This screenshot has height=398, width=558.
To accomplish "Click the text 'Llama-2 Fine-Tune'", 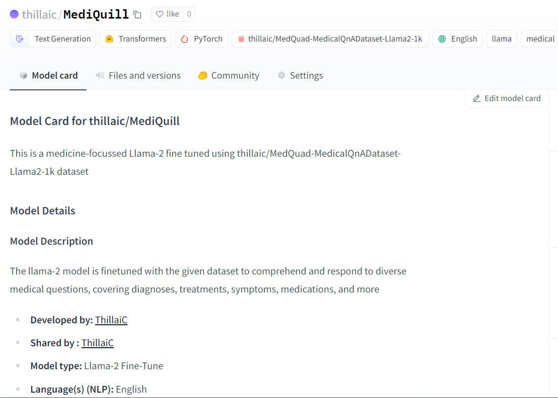I will (124, 366).
